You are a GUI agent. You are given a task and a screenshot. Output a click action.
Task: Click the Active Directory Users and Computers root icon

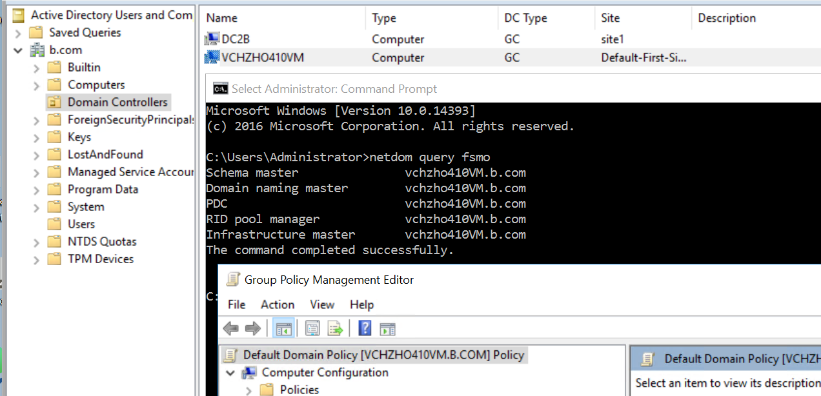click(19, 15)
